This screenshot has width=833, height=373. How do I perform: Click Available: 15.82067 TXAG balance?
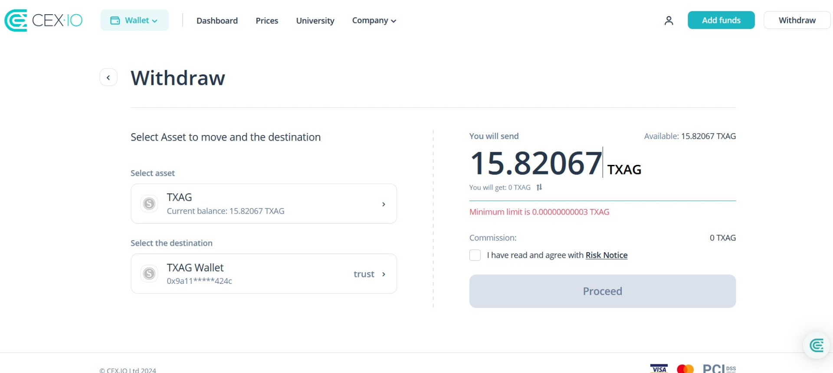click(x=690, y=136)
